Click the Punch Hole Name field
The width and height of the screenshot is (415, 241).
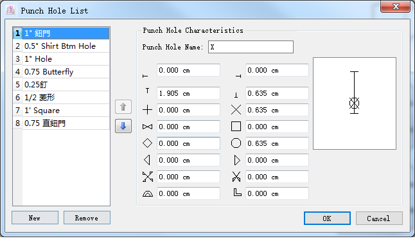[x=251, y=47]
